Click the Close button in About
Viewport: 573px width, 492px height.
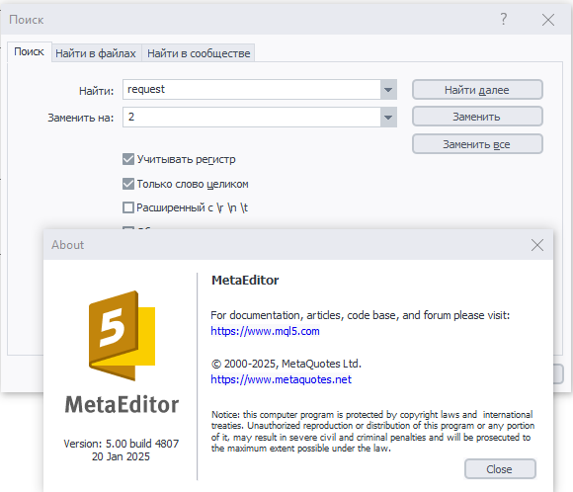click(500, 469)
